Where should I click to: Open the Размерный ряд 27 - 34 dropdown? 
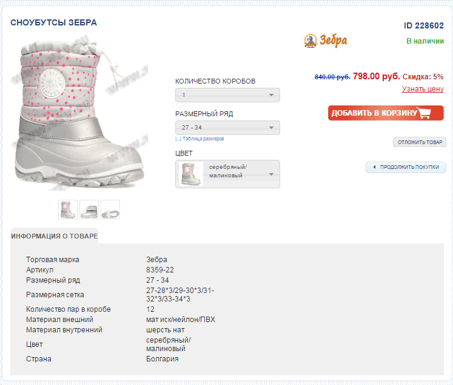(x=227, y=128)
